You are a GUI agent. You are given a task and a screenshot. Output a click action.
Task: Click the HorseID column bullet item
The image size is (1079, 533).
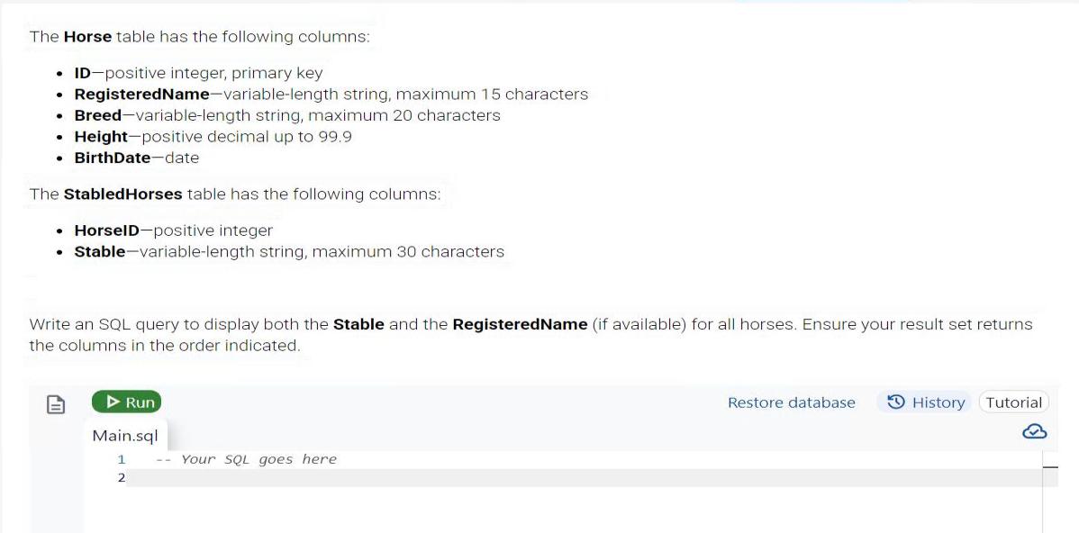tap(173, 230)
